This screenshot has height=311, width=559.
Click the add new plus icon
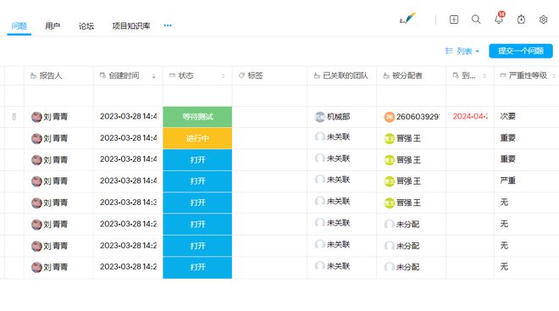point(454,19)
